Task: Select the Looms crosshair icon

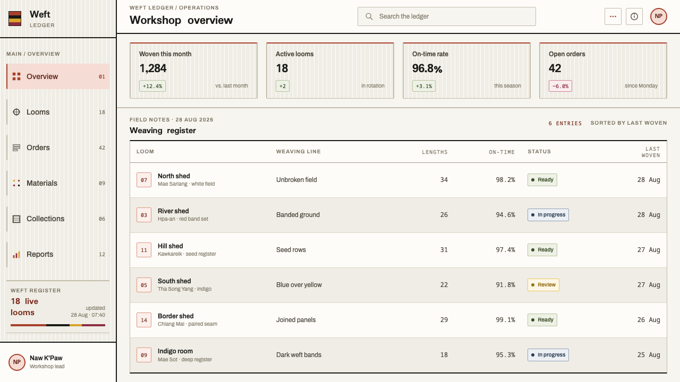Action: pyautogui.click(x=16, y=112)
